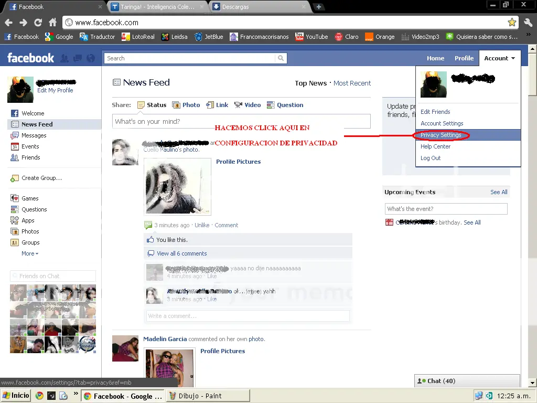
Task: Choose Edit Friends menu entry
Action: pyautogui.click(x=435, y=112)
